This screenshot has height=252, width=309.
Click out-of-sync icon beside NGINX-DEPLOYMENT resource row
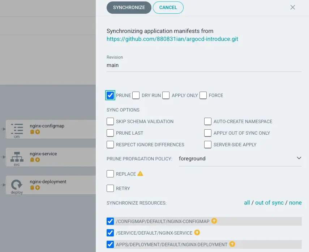click(x=232, y=244)
